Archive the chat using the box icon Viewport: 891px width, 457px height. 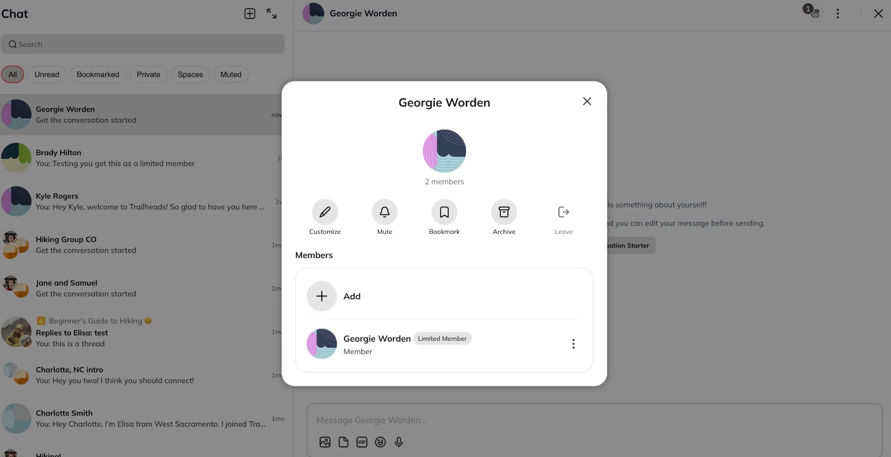(504, 212)
